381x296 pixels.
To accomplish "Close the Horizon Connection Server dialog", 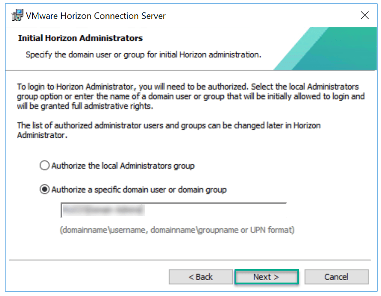I will 365,15.
